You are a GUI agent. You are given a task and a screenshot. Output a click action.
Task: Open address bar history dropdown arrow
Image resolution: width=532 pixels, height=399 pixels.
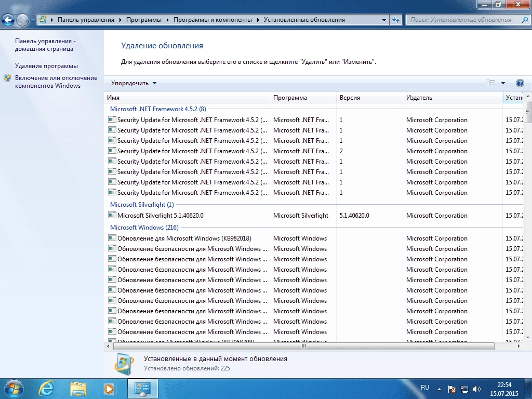384,20
